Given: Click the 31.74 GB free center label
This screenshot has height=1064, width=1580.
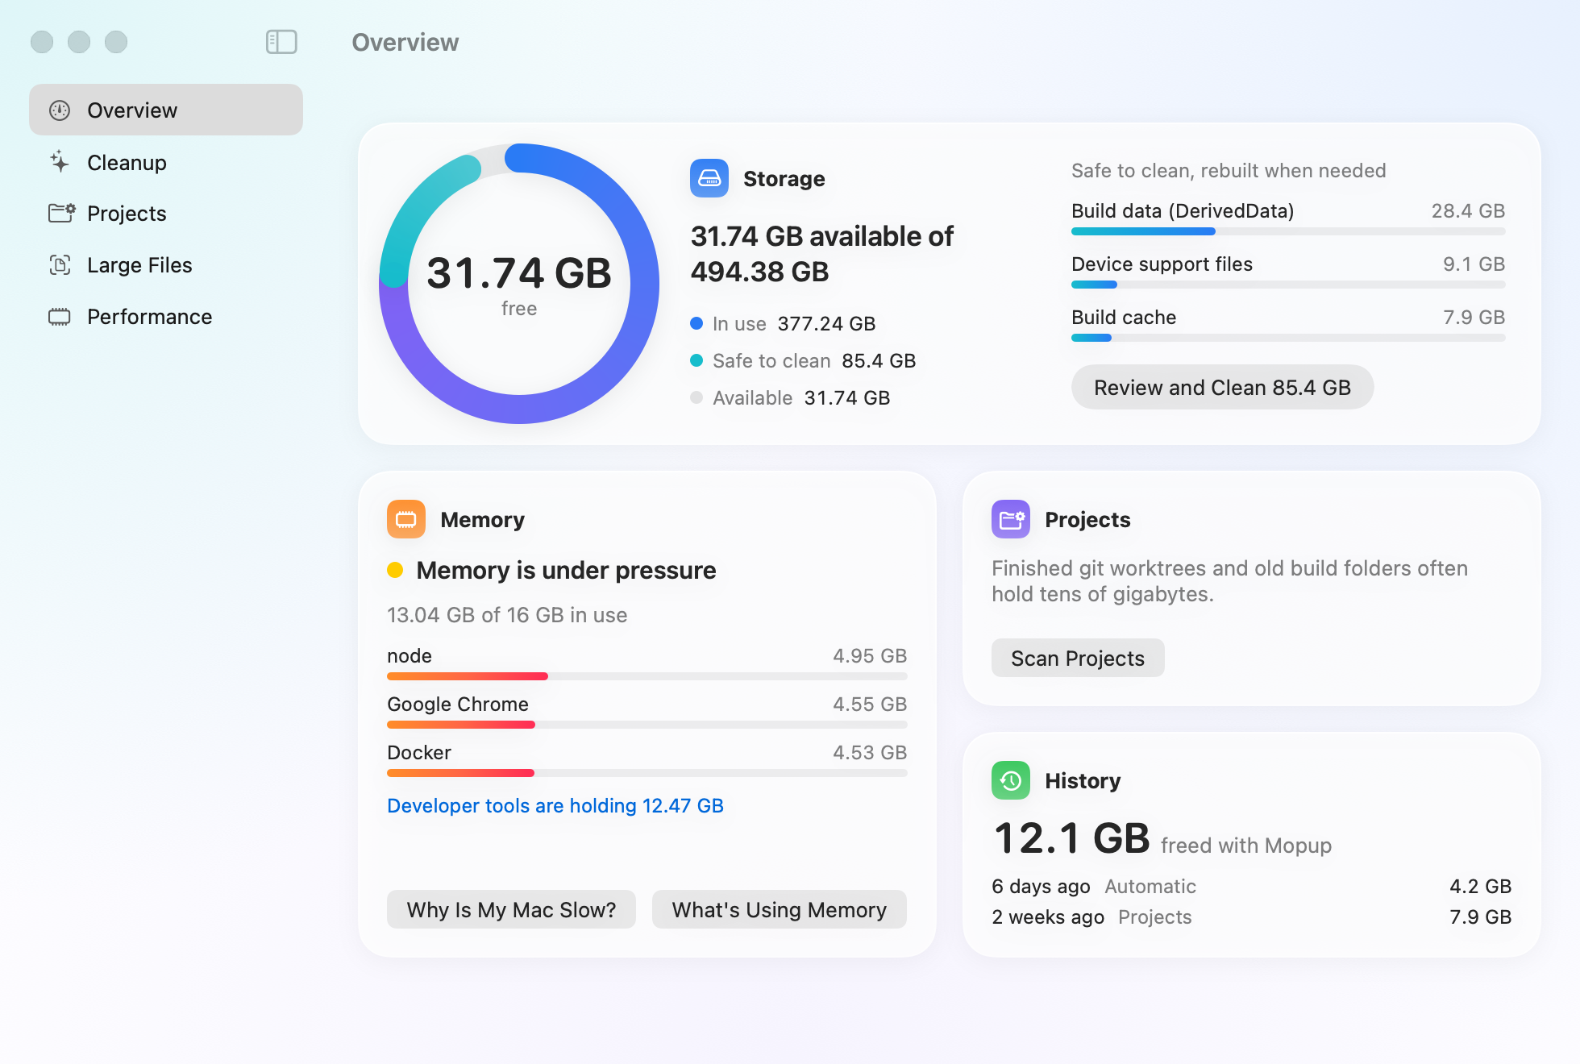Looking at the screenshot, I should [519, 284].
